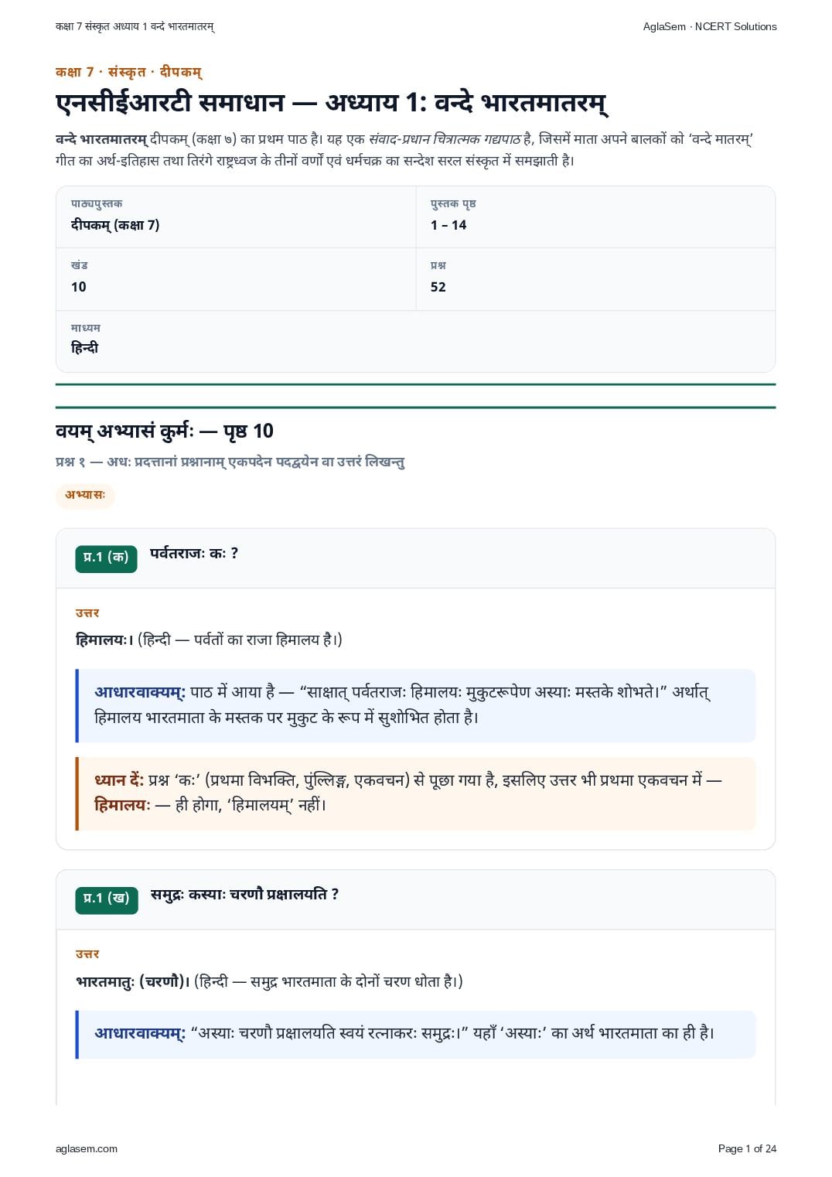
Task: Click the ध्यान दें orange note box
Action: (416, 793)
